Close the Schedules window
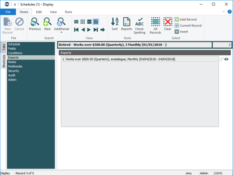Image resolution: width=233 pixels, height=176 pixels. (x=226, y=4)
